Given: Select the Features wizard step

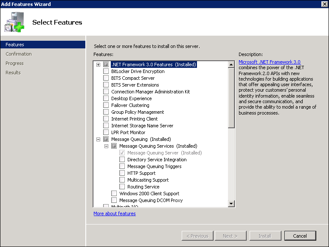Looking at the screenshot, I should click(x=43, y=45).
